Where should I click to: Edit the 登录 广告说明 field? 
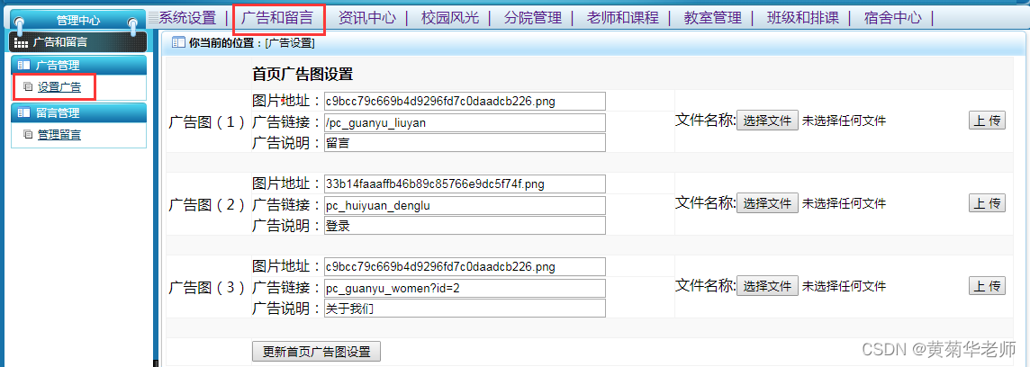click(x=465, y=225)
